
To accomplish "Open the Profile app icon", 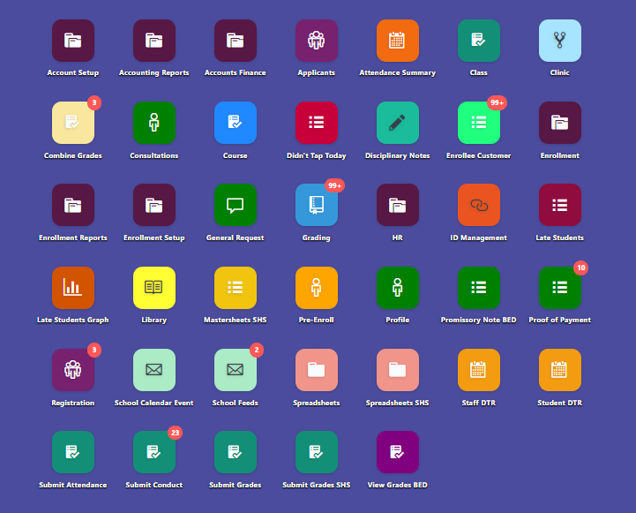I will point(398,288).
